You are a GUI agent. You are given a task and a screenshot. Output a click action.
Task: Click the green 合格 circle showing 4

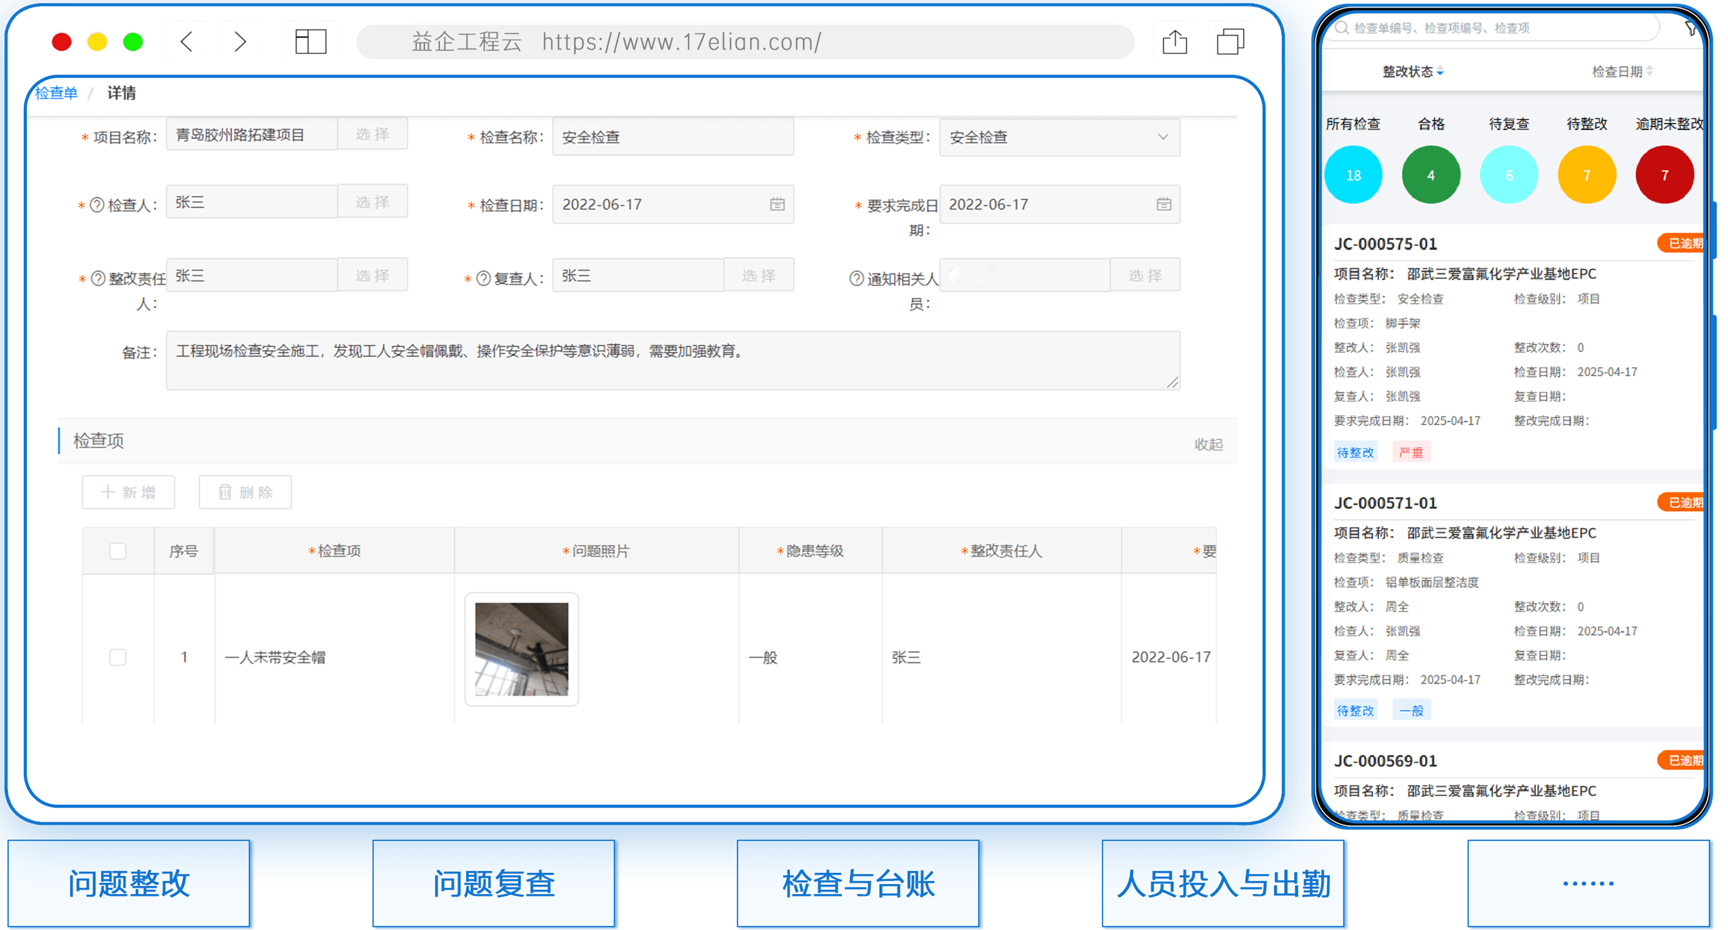(1431, 175)
